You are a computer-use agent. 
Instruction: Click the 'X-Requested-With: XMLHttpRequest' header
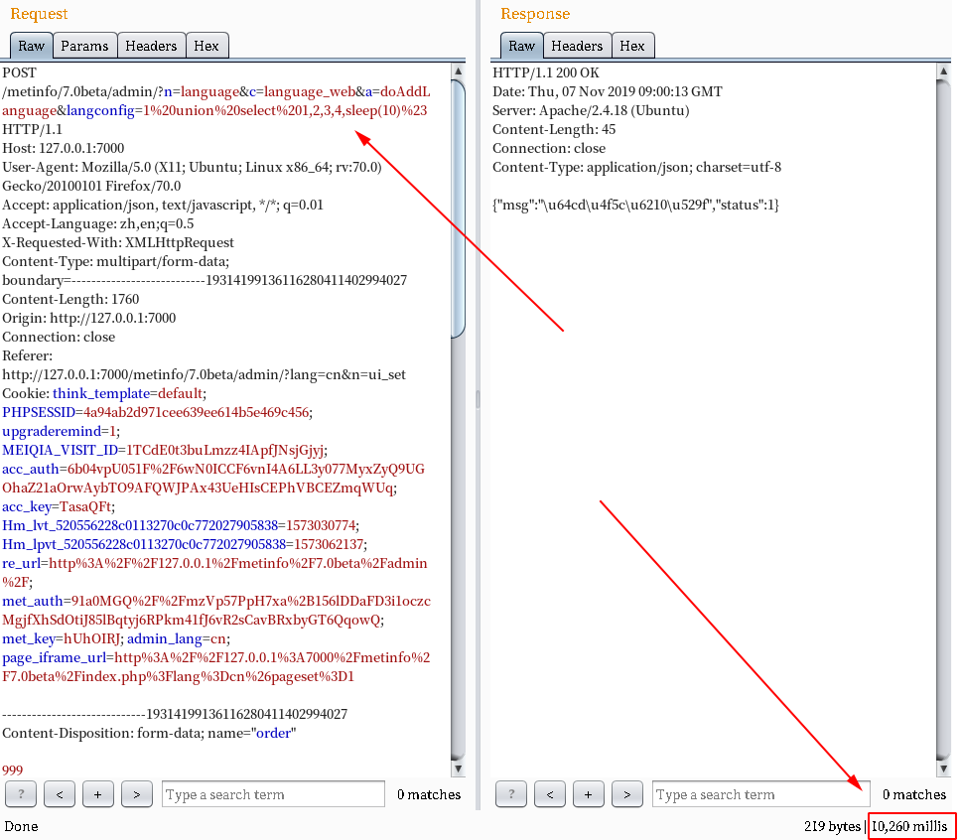click(118, 243)
